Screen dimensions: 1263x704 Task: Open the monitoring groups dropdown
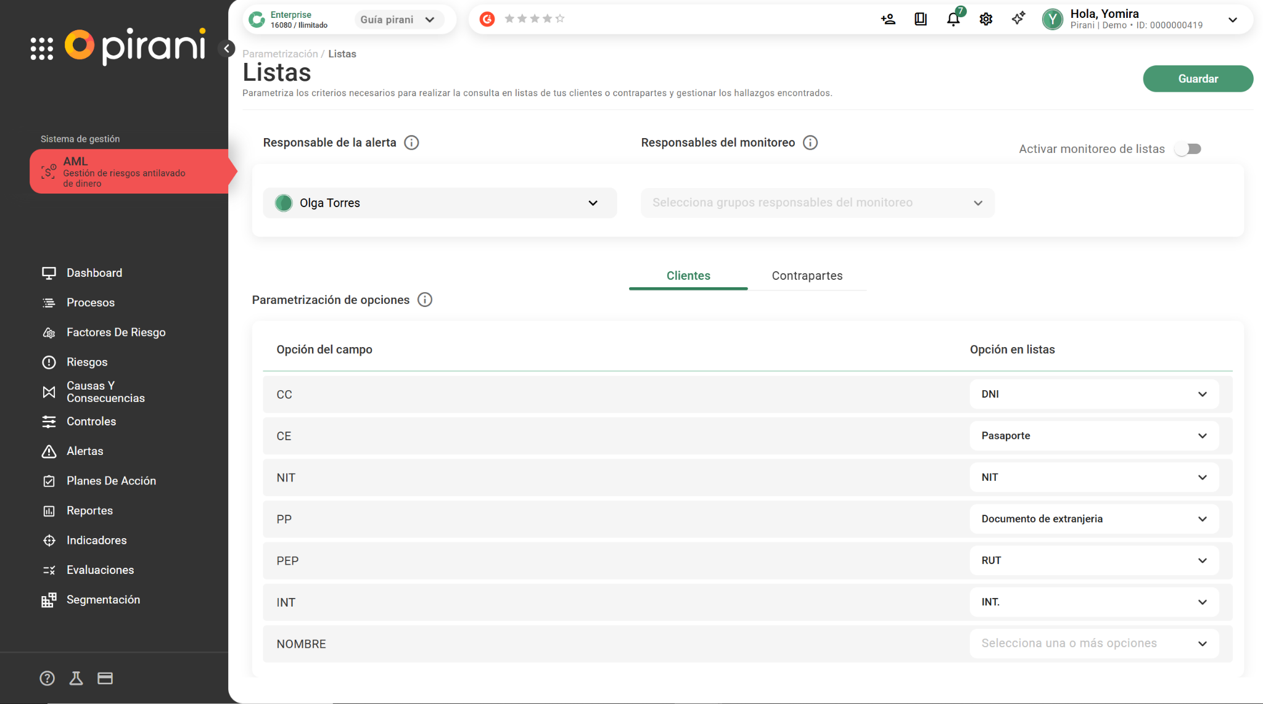[817, 203]
